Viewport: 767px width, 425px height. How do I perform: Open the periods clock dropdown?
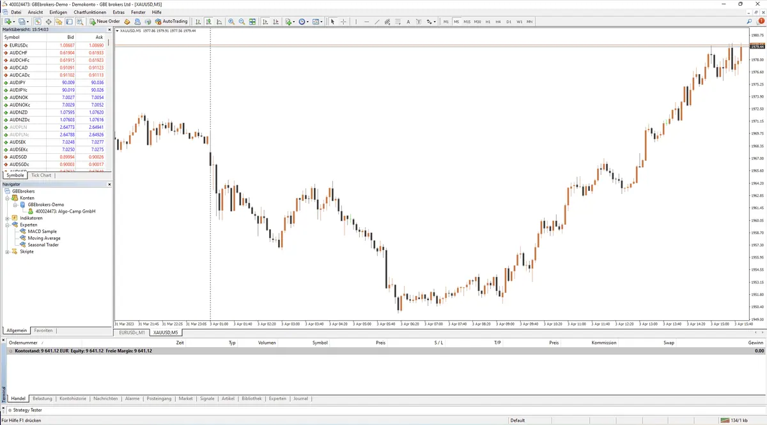pos(307,21)
